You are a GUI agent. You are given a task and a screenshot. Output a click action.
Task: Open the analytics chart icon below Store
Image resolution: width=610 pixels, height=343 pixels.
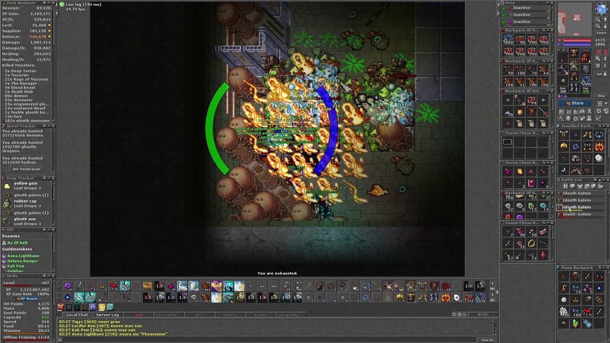point(599,118)
